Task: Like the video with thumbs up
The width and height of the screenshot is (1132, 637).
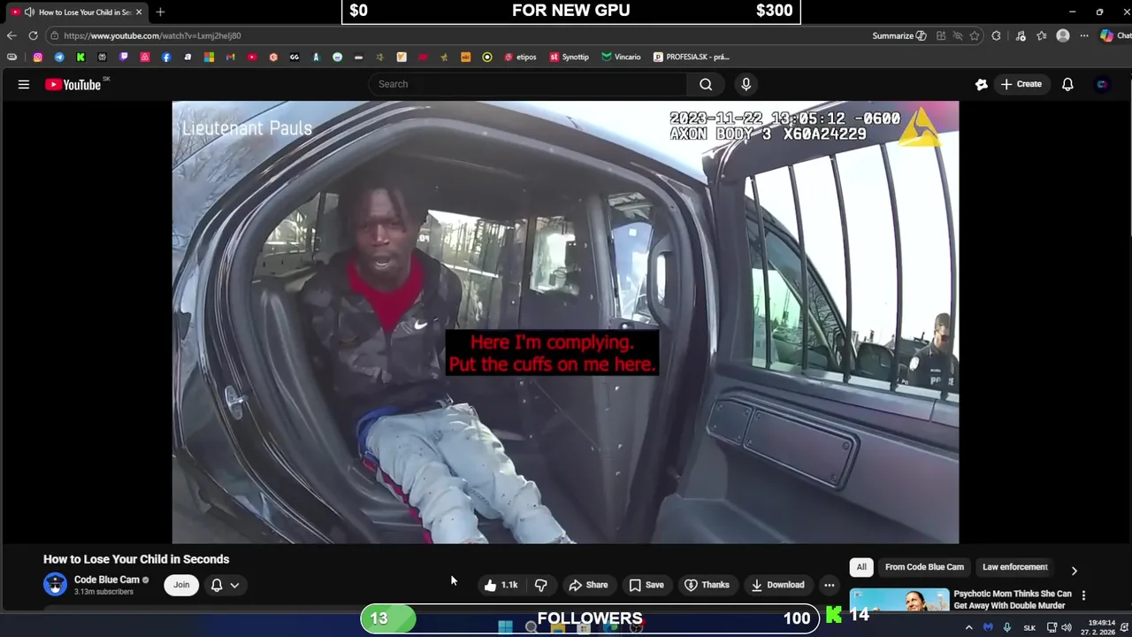Action: tap(500, 585)
